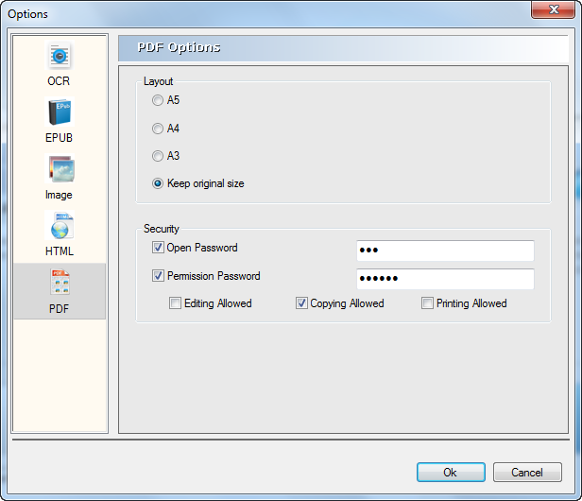Select the PDF options icon
The width and height of the screenshot is (582, 501).
tap(60, 282)
